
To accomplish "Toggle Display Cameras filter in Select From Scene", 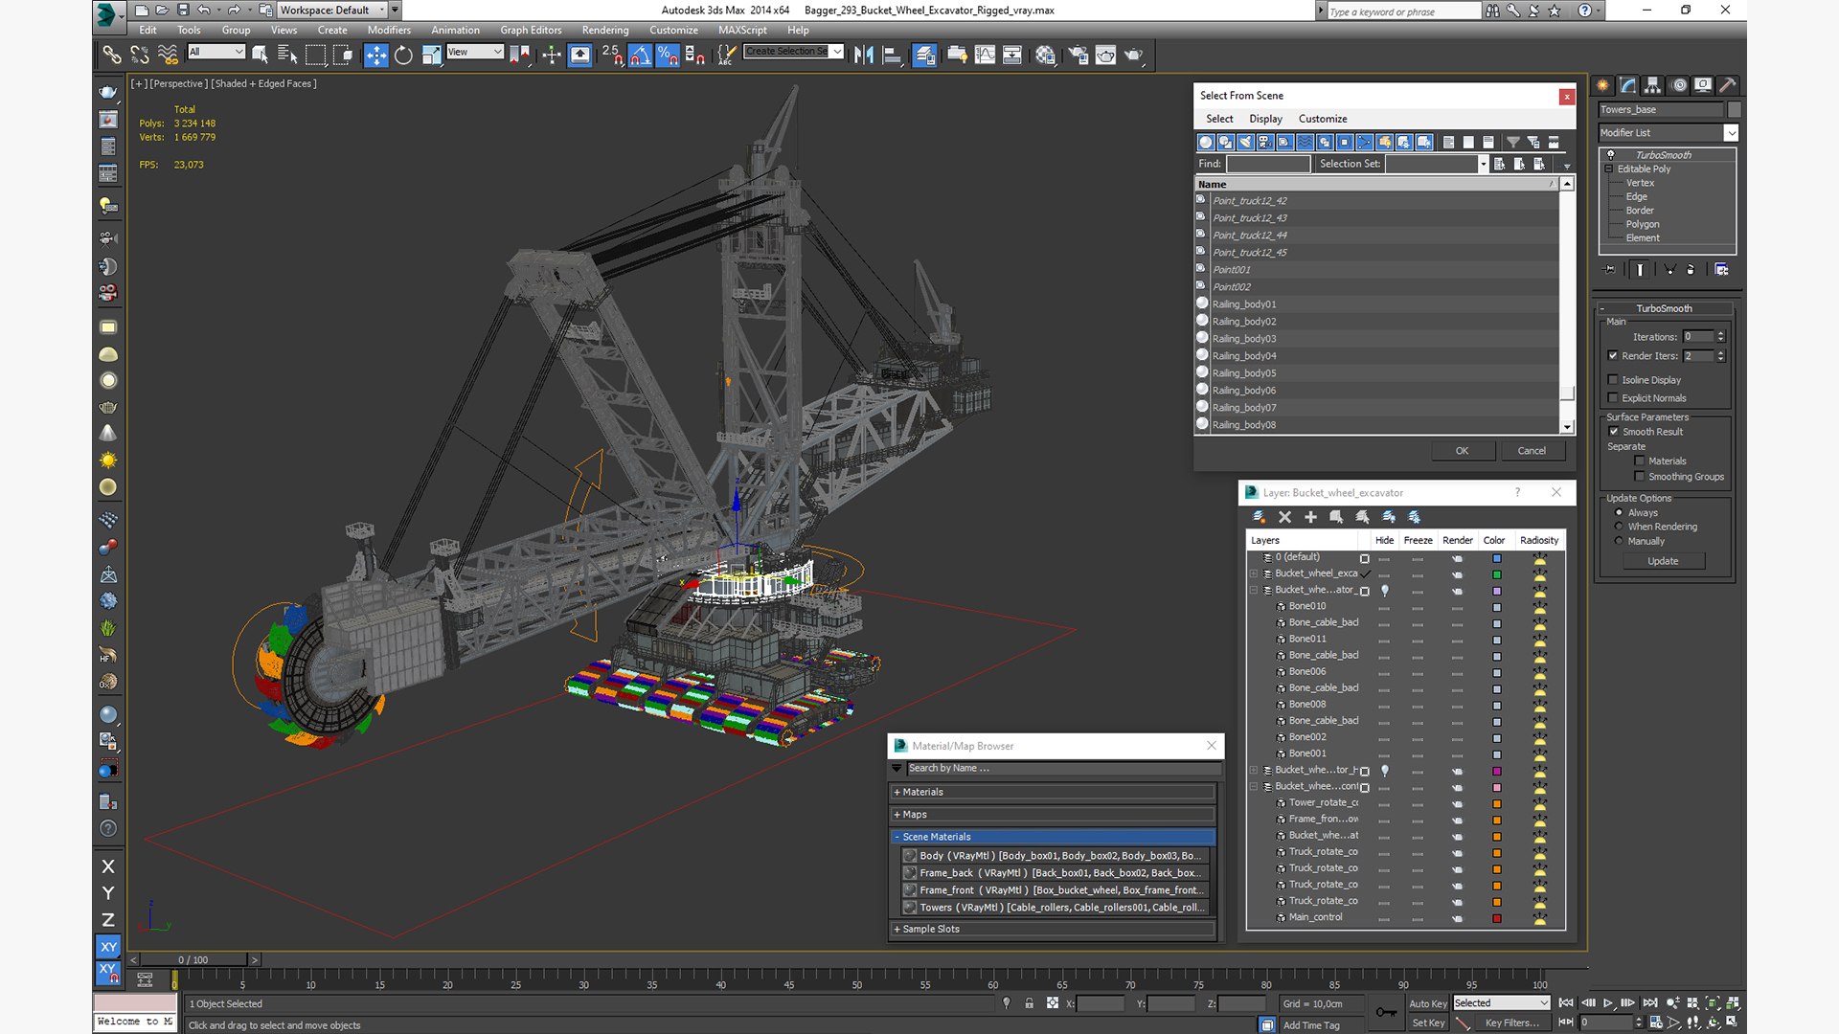I will pos(1265,143).
